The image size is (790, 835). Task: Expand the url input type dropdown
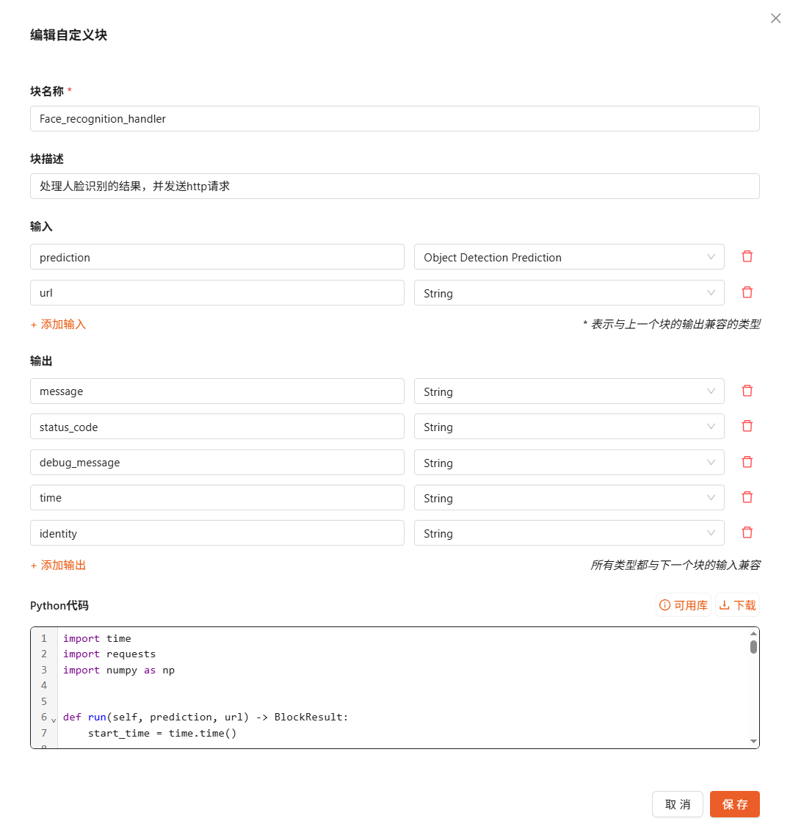568,293
